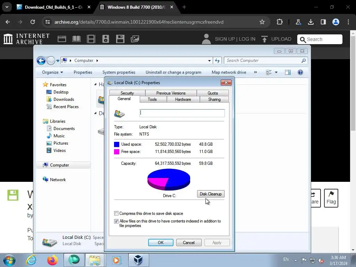This screenshot has height=267, width=356.
Task: Open Internet Archive images icon
Action: (135, 39)
